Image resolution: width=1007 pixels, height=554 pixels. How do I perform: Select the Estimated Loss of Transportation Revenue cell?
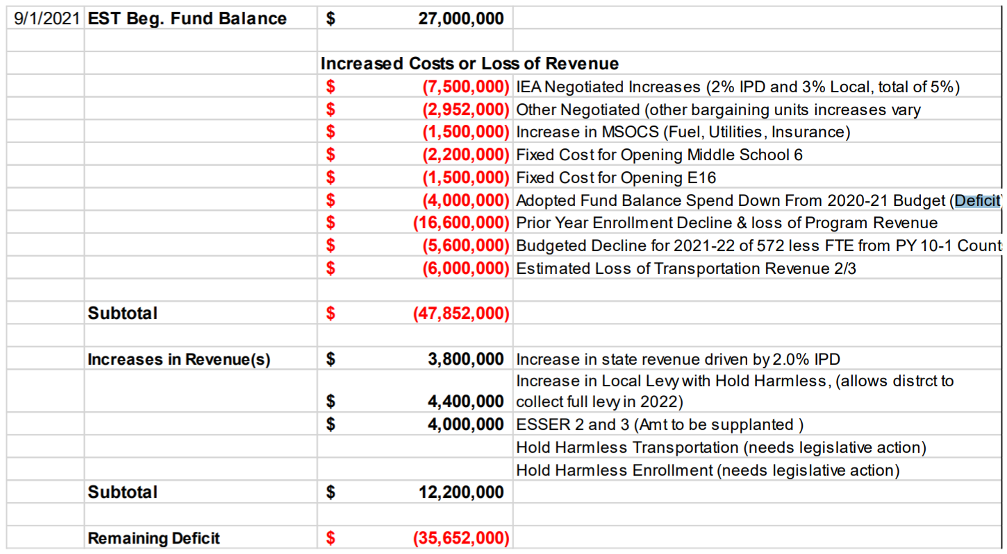(686, 268)
